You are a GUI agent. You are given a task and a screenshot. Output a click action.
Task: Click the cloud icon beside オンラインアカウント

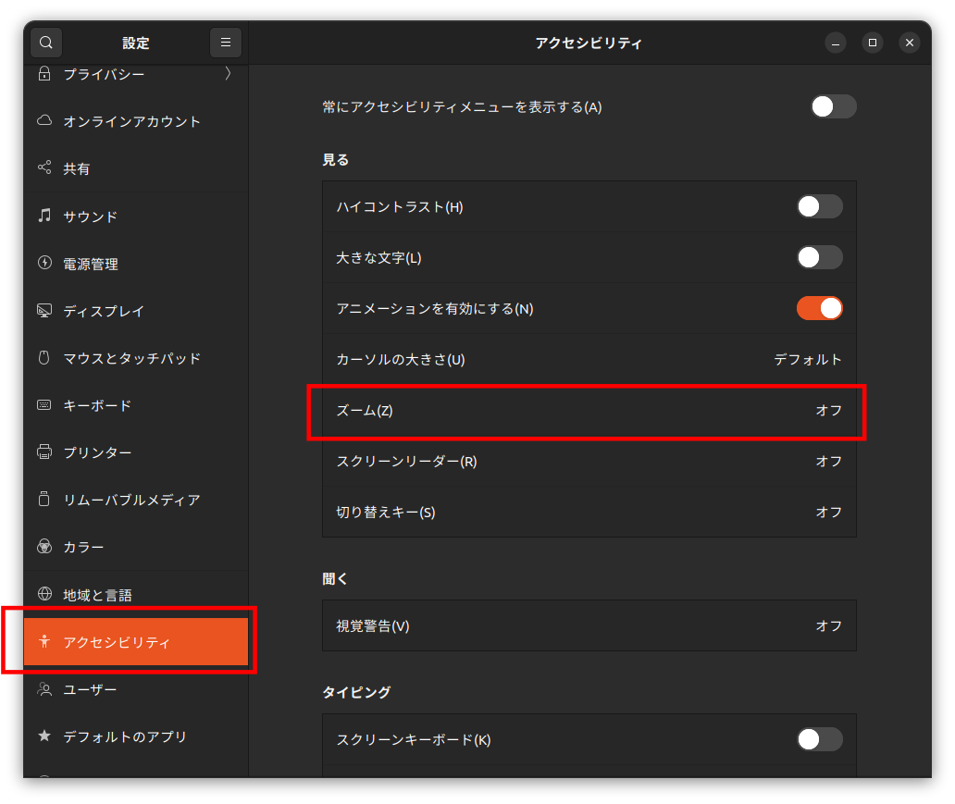[44, 120]
